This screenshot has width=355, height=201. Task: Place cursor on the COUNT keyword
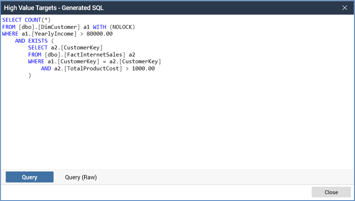[33, 20]
